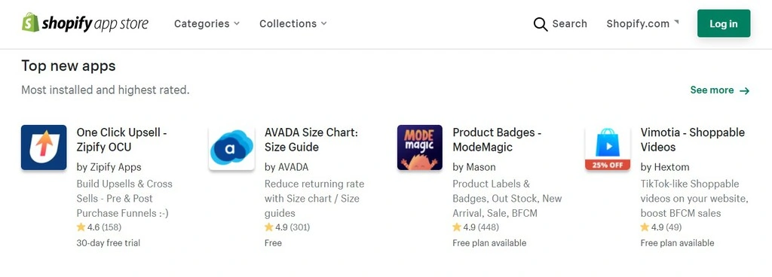
Task: Click the arrow next to See more
Action: pos(744,90)
